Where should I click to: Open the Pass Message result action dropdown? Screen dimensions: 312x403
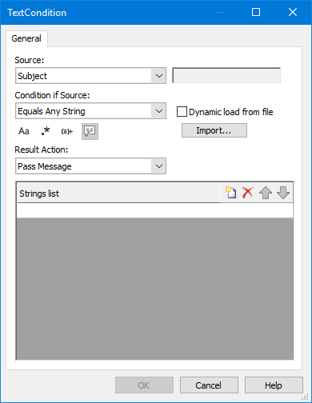90,166
